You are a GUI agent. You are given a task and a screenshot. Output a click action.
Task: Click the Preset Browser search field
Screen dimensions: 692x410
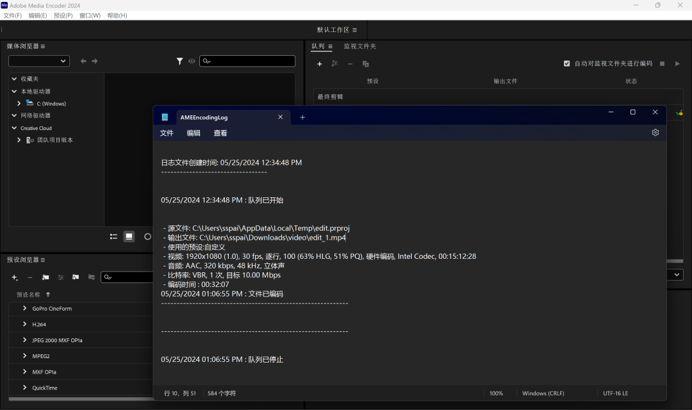point(127,277)
